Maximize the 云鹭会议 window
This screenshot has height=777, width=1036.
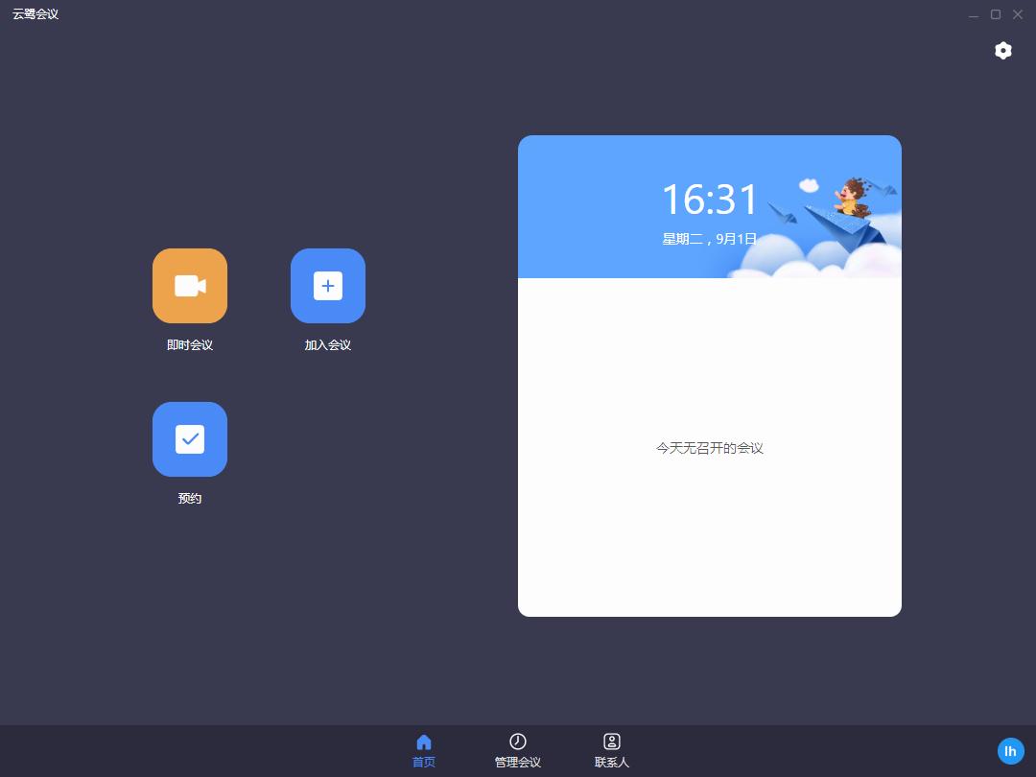click(x=996, y=14)
